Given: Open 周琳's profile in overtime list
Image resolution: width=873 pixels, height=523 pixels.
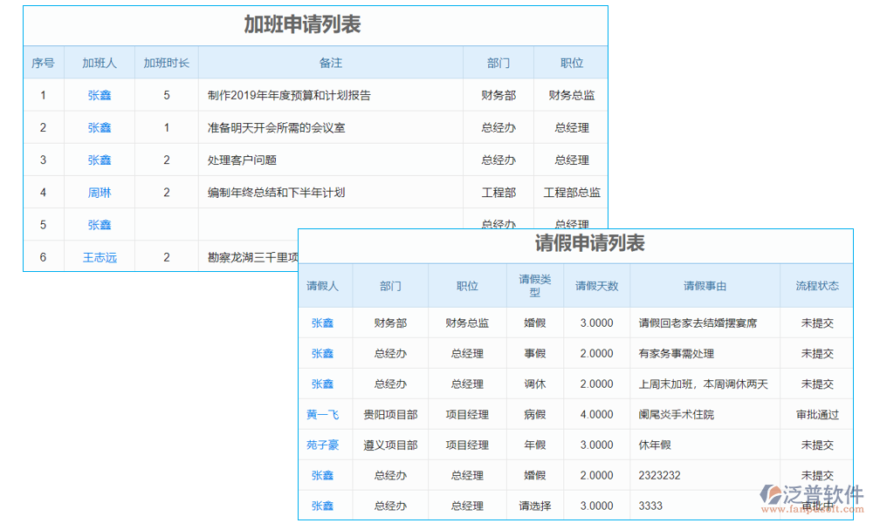Looking at the screenshot, I should pyautogui.click(x=99, y=192).
